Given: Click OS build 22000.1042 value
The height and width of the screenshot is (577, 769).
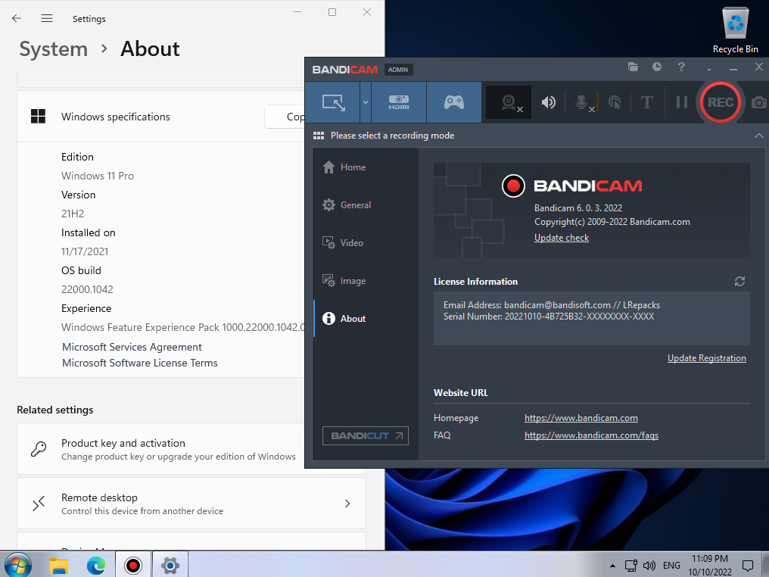Looking at the screenshot, I should [x=87, y=289].
